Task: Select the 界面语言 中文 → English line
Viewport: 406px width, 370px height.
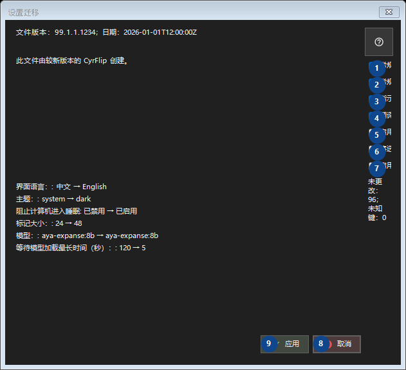Action: (x=61, y=187)
